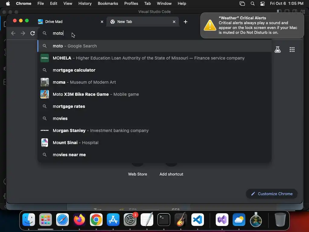Open System Settings from the dock
The image size is (309, 232).
(x=130, y=220)
